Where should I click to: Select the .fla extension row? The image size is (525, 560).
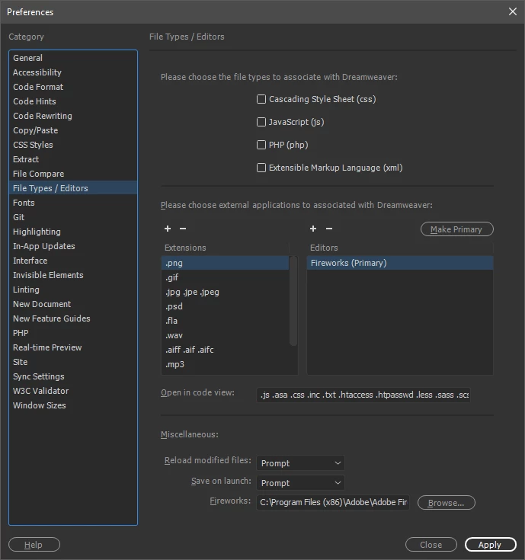pos(225,321)
